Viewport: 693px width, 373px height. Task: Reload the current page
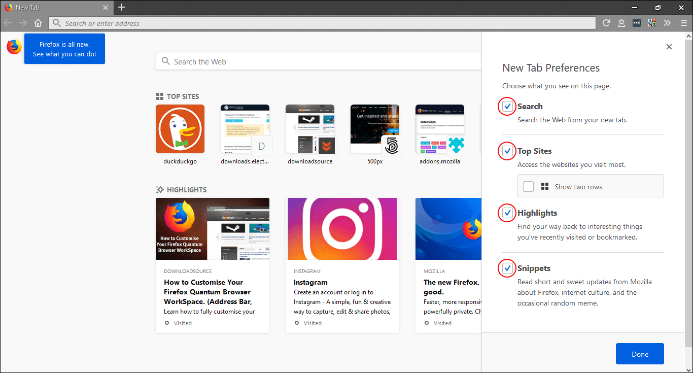[606, 23]
